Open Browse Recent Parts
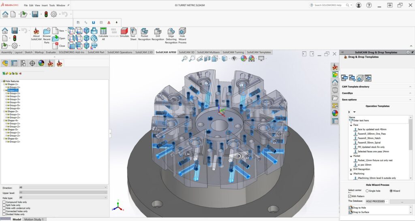 tap(47, 35)
